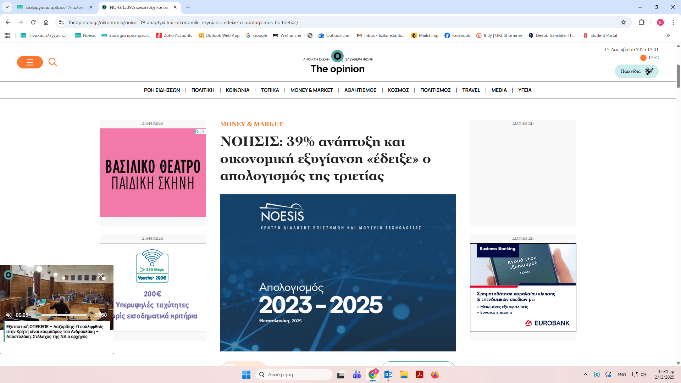Open Outlook from the taskbar
Screen dimensions: 681x383
click(388, 374)
